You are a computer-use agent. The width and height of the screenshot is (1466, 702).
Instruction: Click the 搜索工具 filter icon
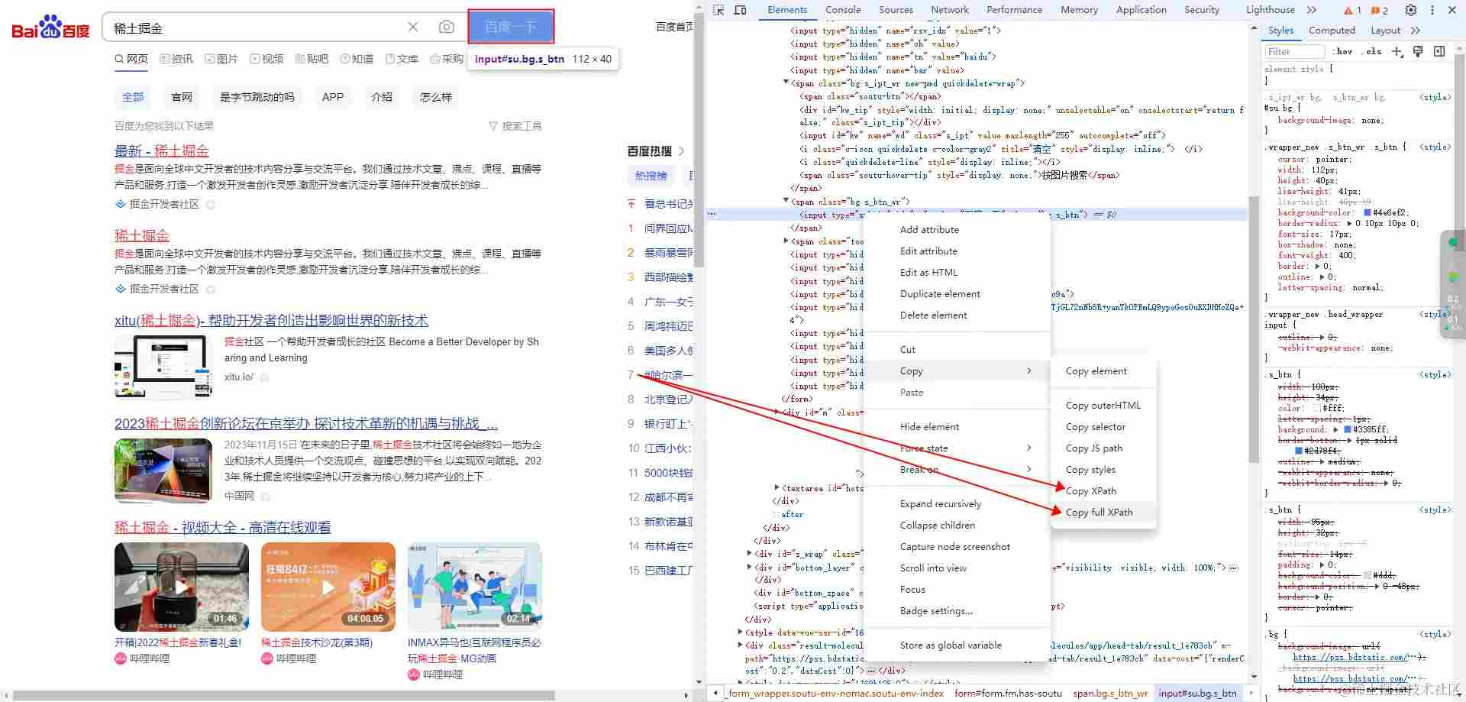[x=492, y=126]
